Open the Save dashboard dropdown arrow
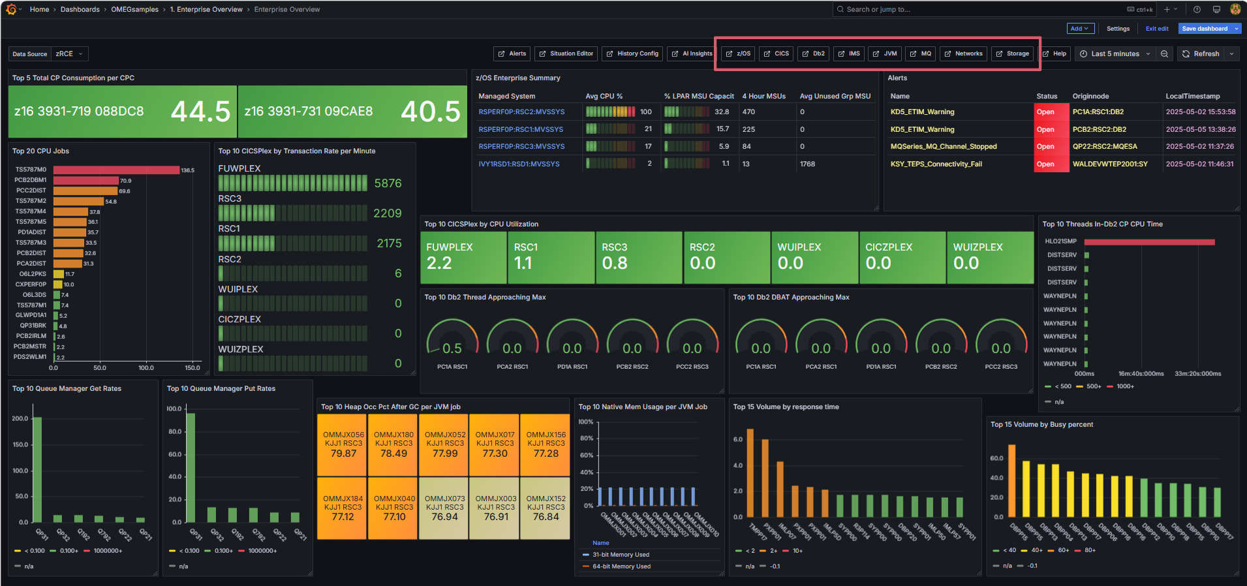1247x586 pixels. point(1235,29)
